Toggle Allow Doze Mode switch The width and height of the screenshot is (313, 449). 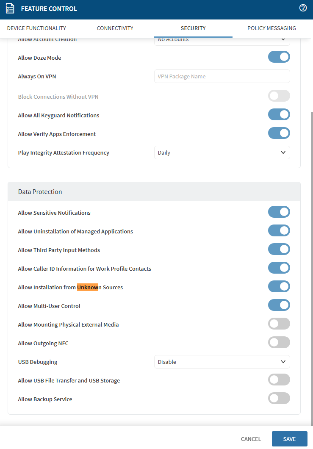[279, 57]
